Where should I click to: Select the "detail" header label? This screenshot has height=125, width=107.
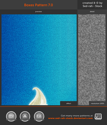92,11
